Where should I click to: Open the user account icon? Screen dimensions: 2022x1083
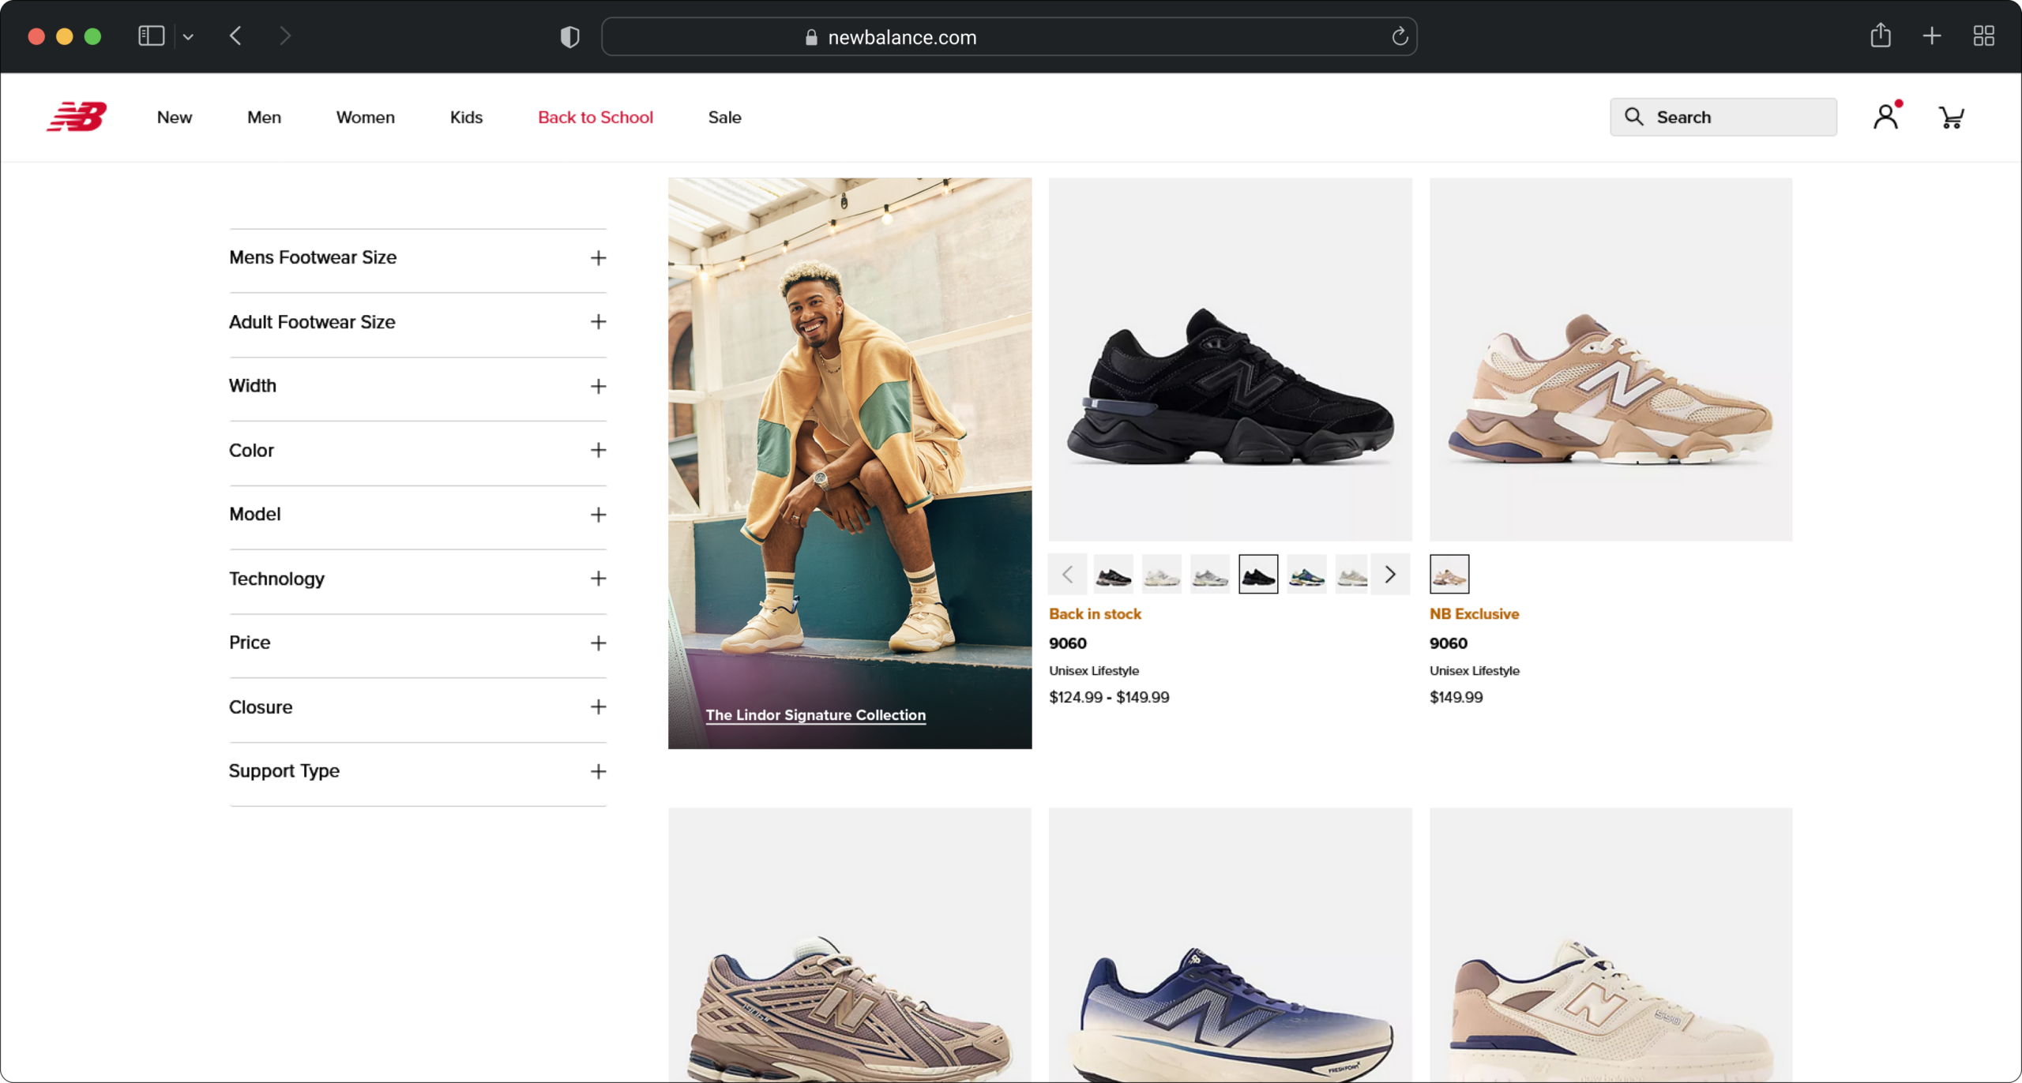click(1885, 117)
